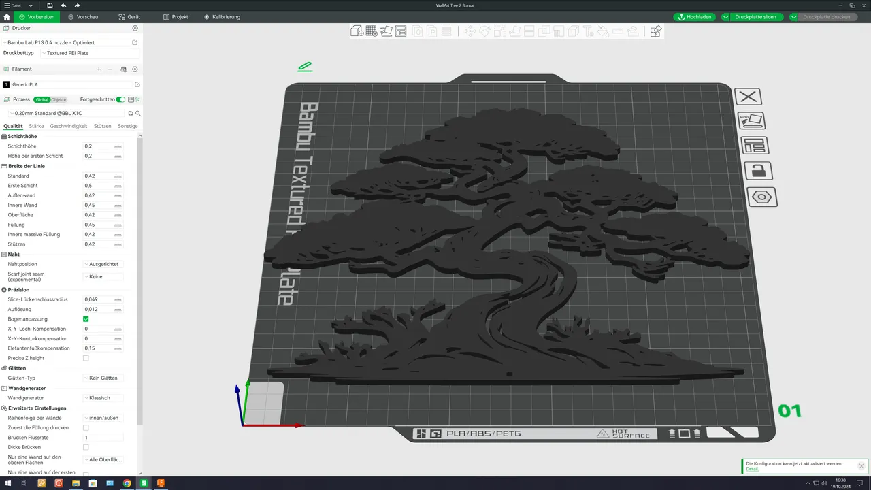Lock the current plate
871x490 pixels.
(758, 171)
